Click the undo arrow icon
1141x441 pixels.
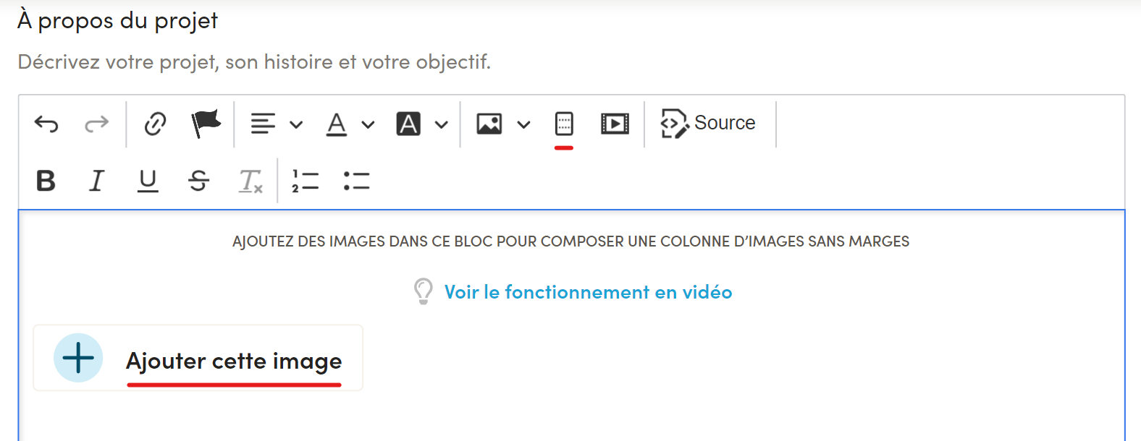pos(46,124)
